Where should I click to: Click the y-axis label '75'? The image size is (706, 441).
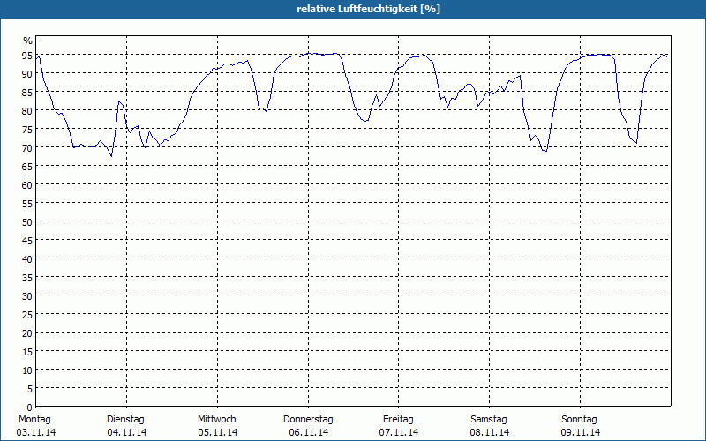(27, 129)
